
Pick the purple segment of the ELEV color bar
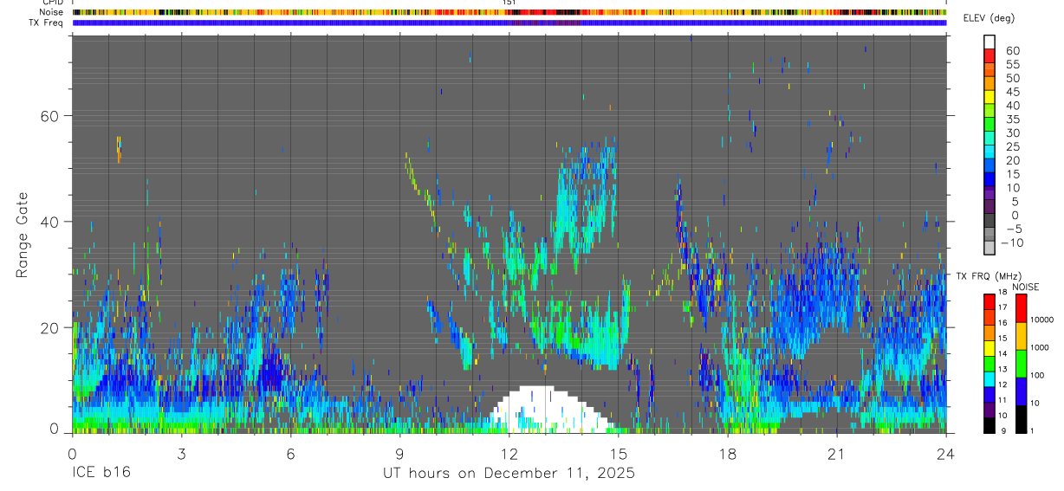(989, 193)
